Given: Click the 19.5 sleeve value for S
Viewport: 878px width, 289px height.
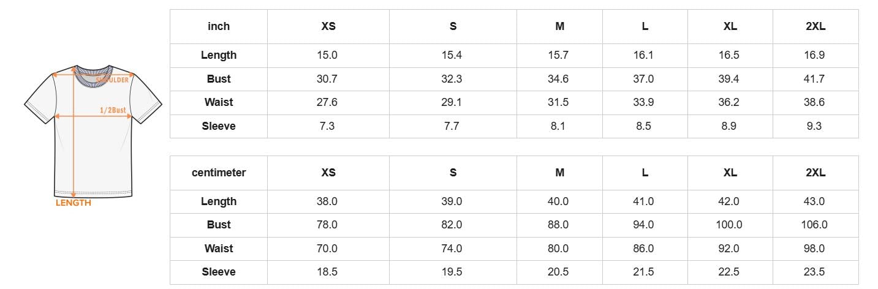Looking at the screenshot, I should pyautogui.click(x=452, y=272).
